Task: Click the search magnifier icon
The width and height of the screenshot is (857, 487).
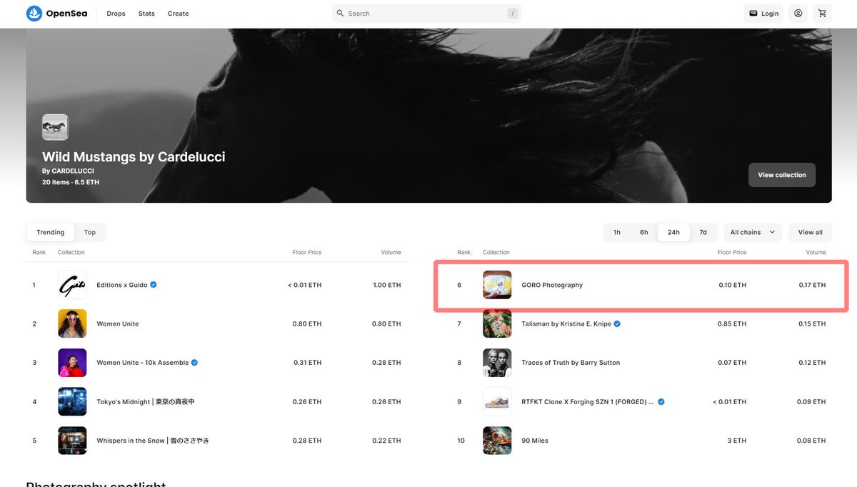Action: tap(341, 14)
